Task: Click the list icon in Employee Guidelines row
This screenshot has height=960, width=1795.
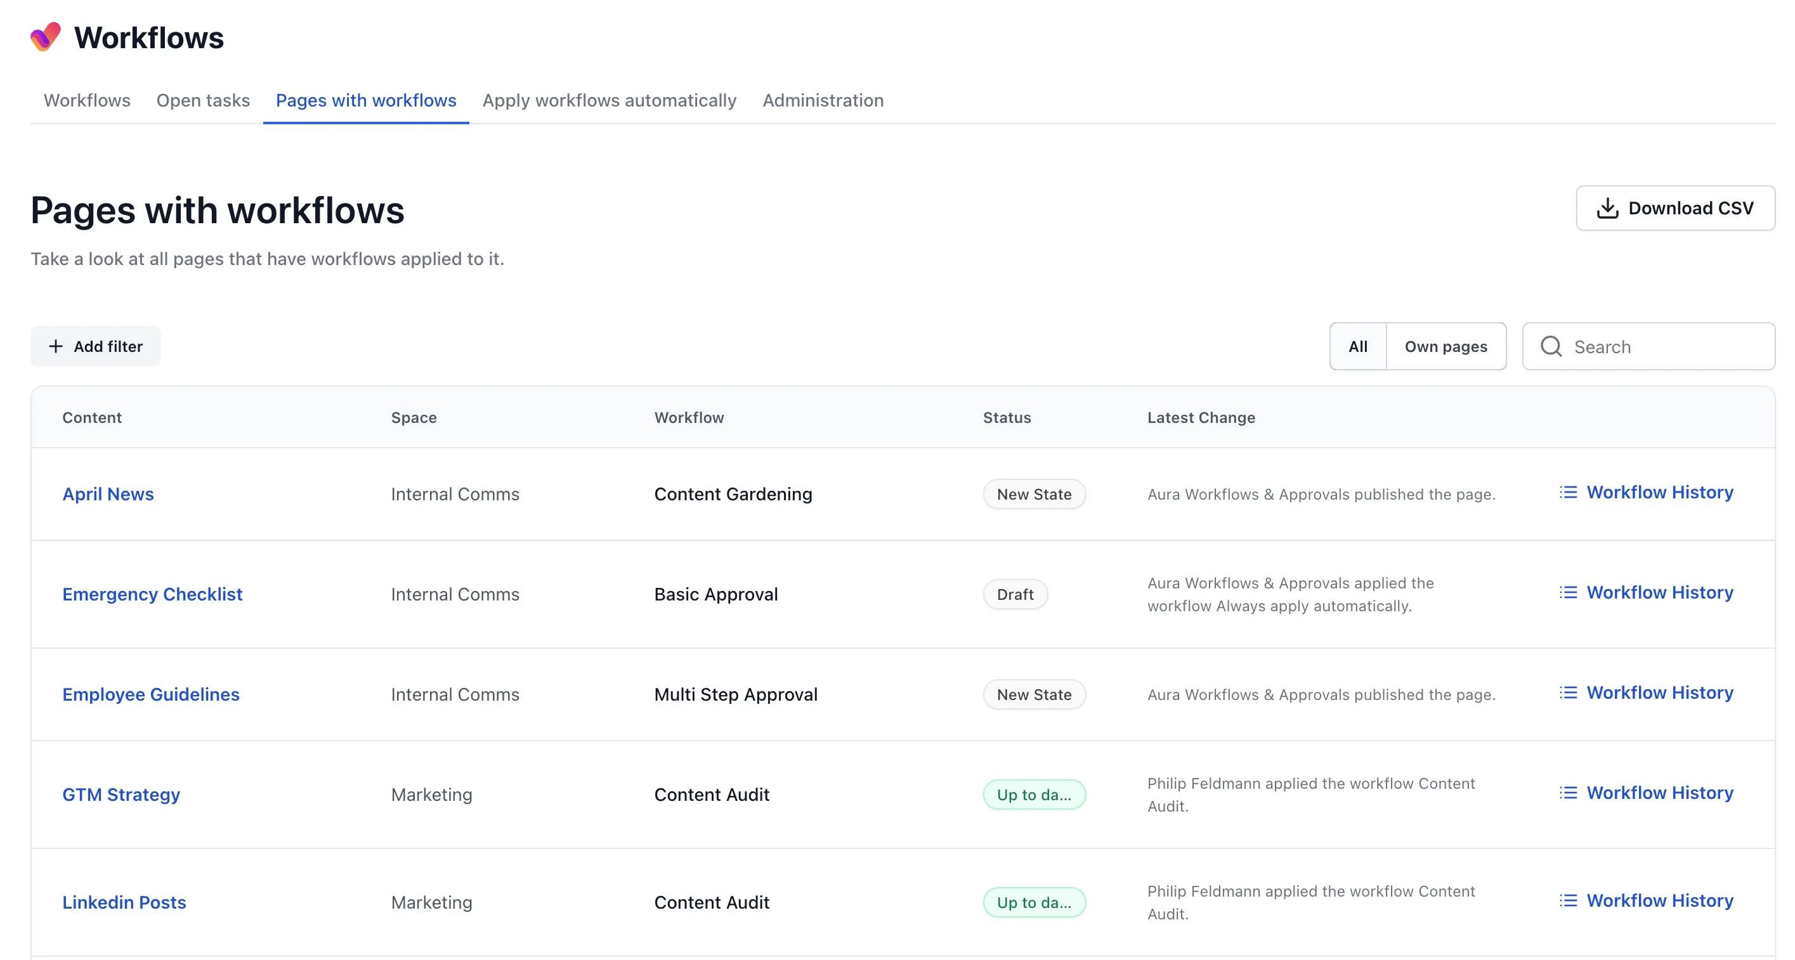Action: pos(1568,693)
